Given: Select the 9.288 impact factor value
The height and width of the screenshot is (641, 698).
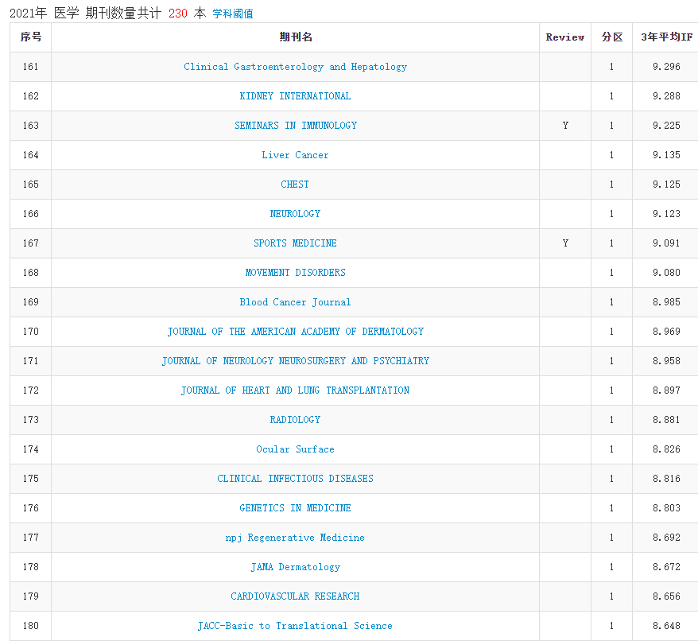Looking at the screenshot, I should (x=666, y=96).
